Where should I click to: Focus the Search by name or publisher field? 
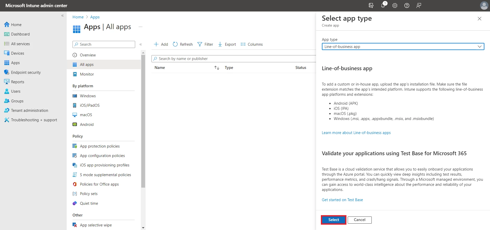[x=234, y=59]
